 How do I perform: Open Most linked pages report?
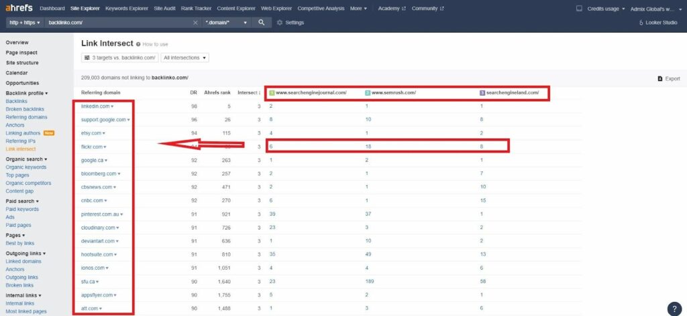[26, 311]
